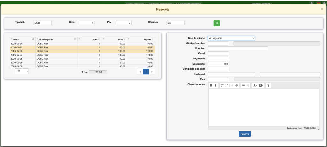Click the filter icon on Precio column

tap(103, 39)
